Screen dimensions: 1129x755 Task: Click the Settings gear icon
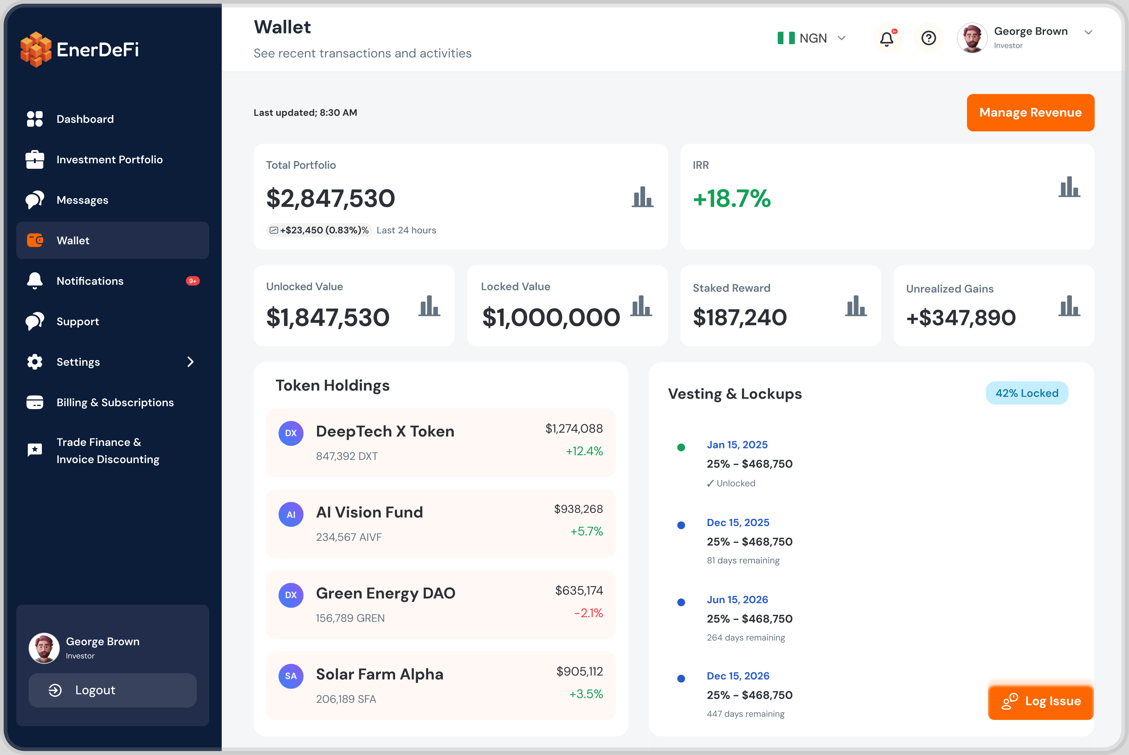pyautogui.click(x=35, y=362)
